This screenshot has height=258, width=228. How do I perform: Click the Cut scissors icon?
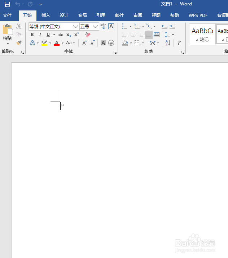pos(19,26)
